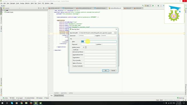Screen dimensions: 187x105
Task: Open File Explorer from the taskbar
Action: point(26,103)
